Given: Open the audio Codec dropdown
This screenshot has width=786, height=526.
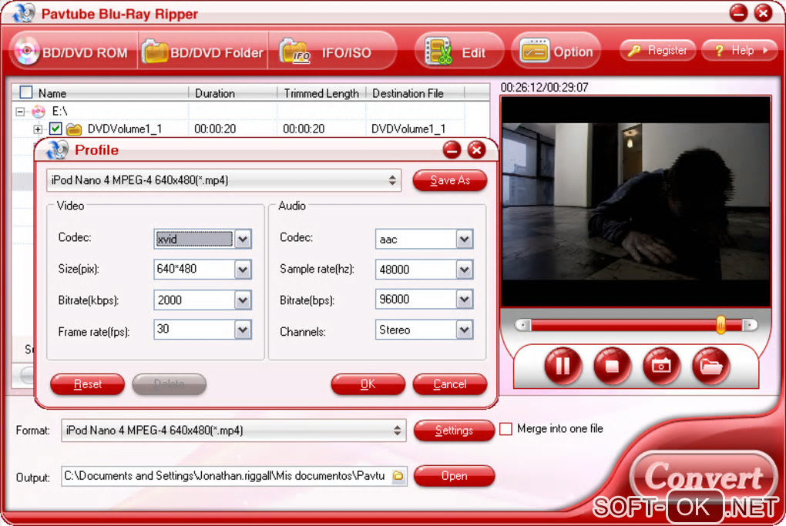Looking at the screenshot, I should (465, 240).
